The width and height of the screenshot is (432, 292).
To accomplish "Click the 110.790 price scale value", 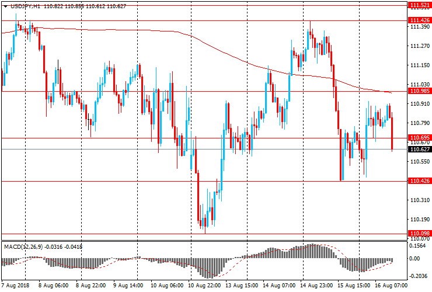I will pos(420,123).
